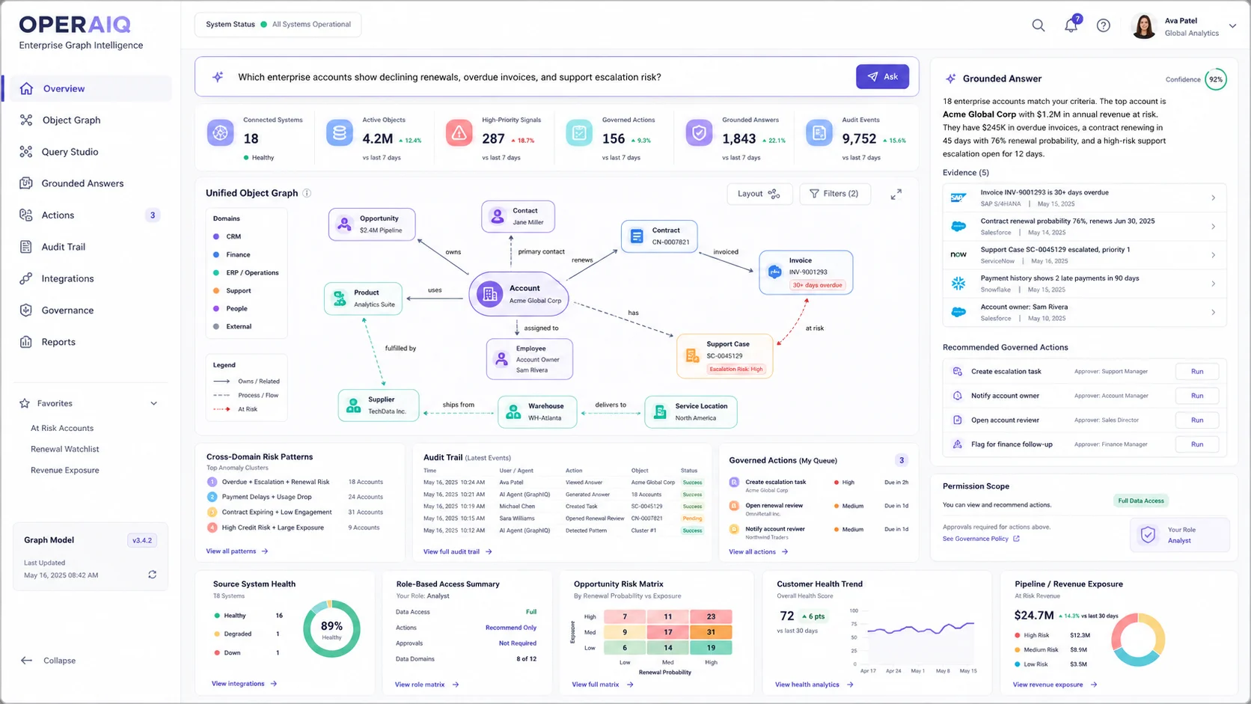1251x704 pixels.
Task: Toggle the CRM domain legend item
Action: click(227, 236)
